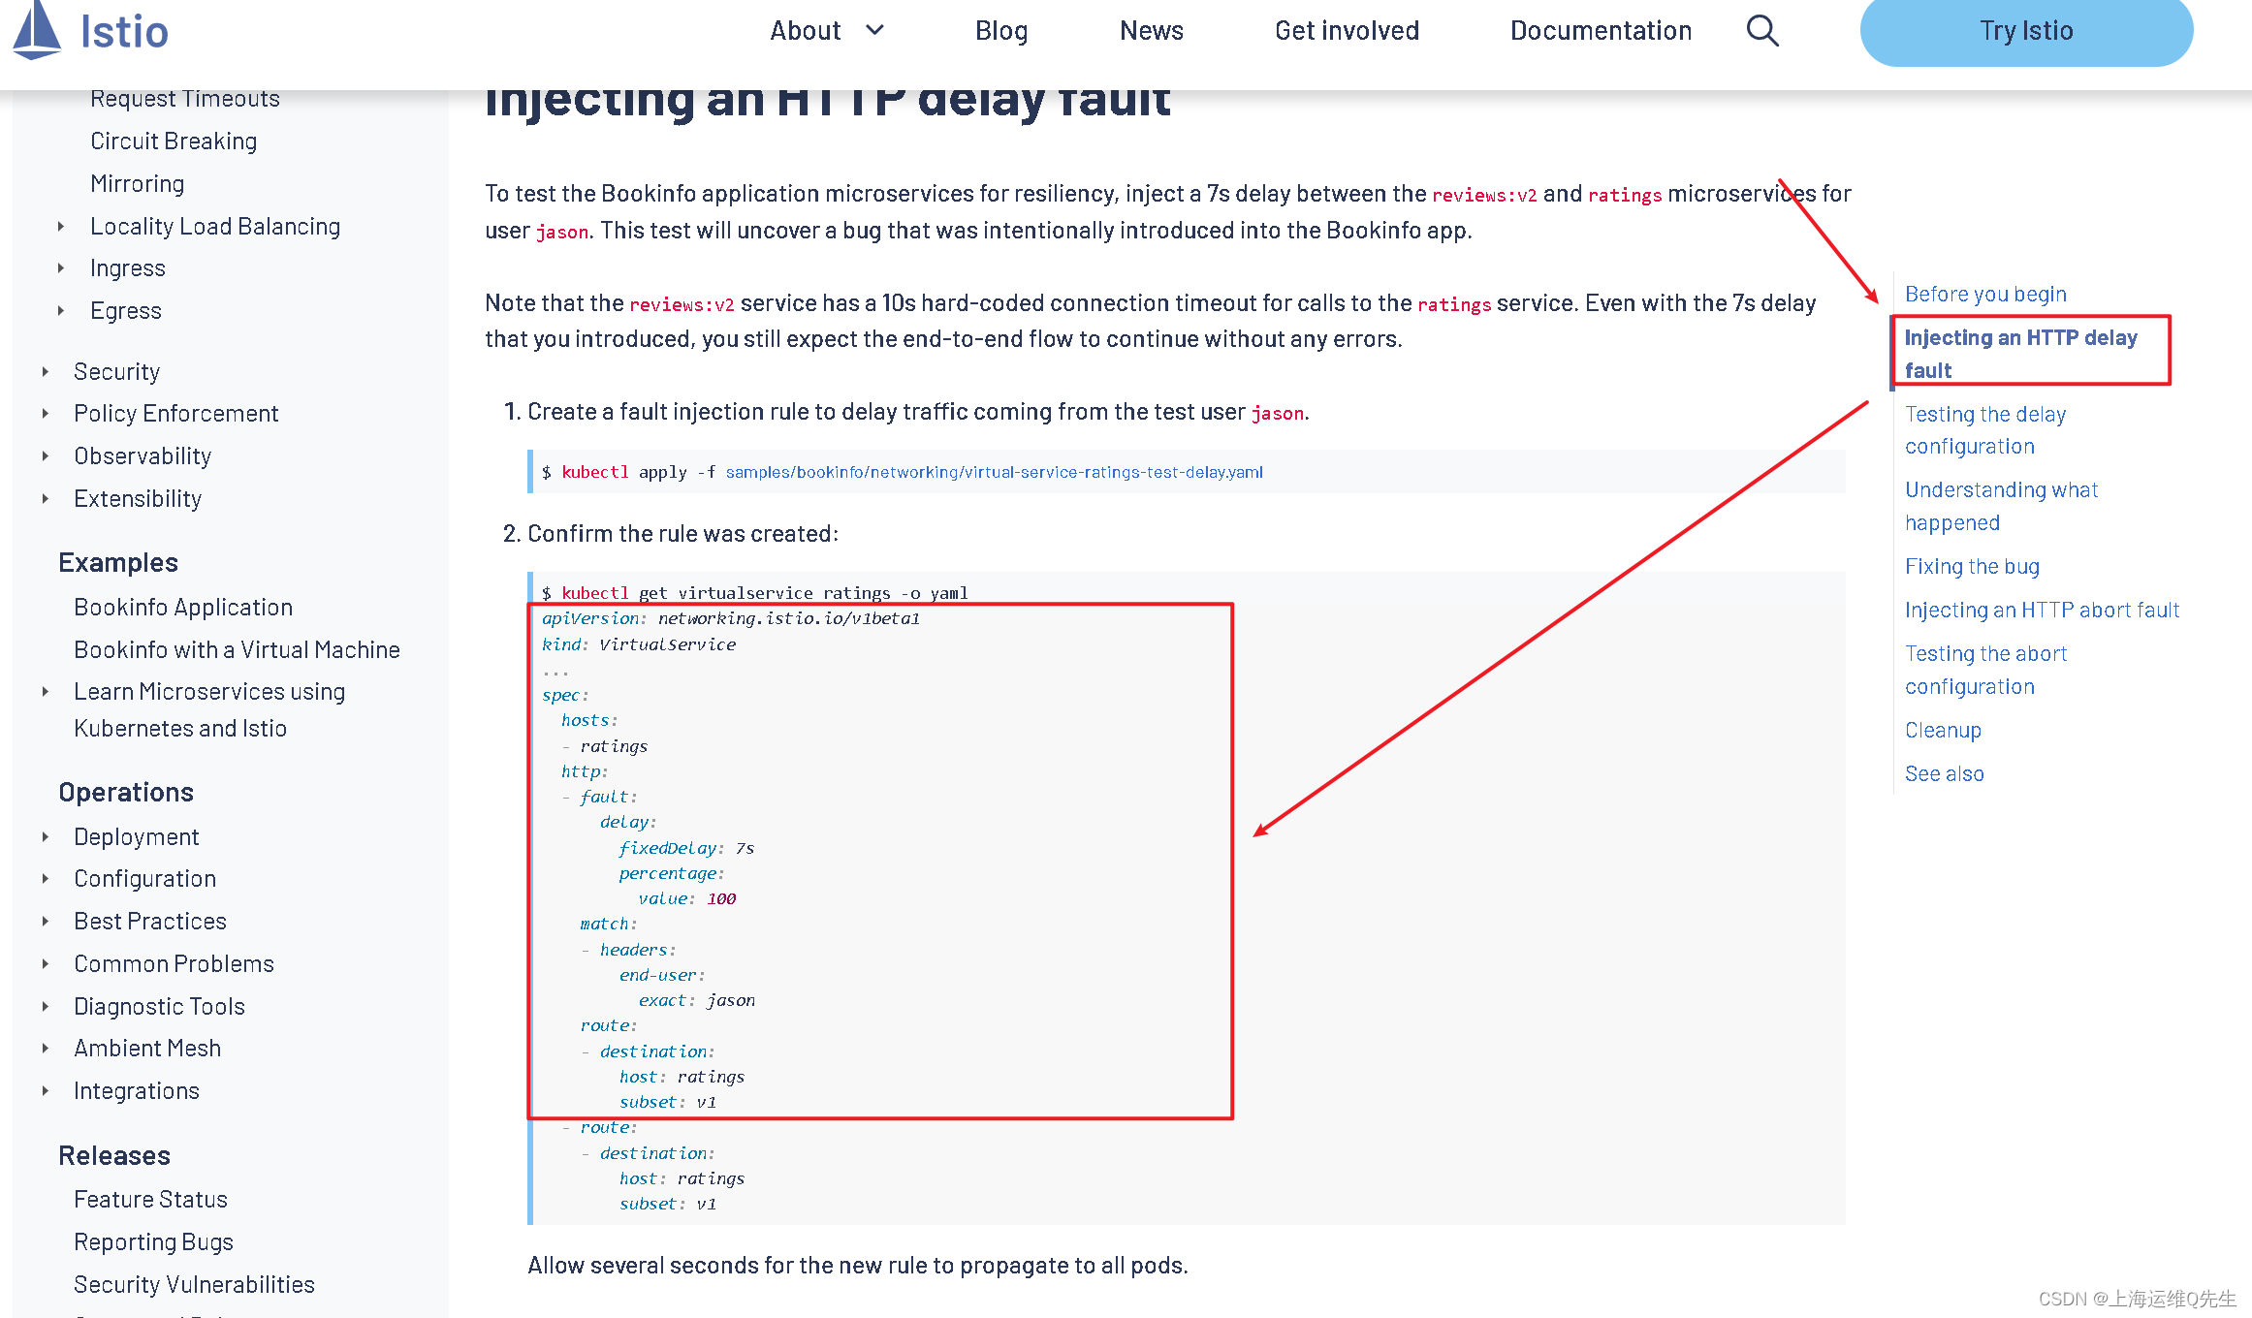Jump to Cleanup section
Screen dimensions: 2252x1318
tap(1943, 730)
